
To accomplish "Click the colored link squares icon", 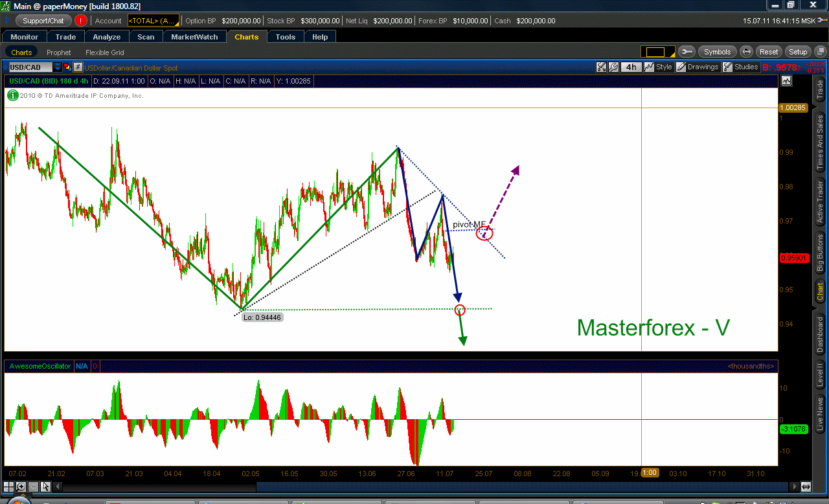I will click(x=67, y=67).
